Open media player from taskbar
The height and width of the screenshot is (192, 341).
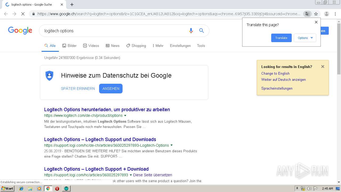39,189
